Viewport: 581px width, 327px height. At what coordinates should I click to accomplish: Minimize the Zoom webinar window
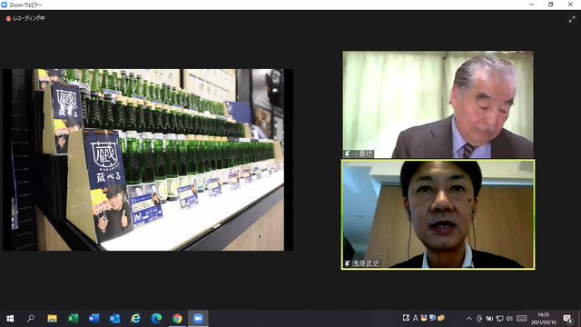532,5
